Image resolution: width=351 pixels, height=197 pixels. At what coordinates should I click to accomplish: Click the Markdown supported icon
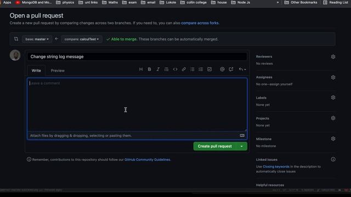[x=242, y=136]
